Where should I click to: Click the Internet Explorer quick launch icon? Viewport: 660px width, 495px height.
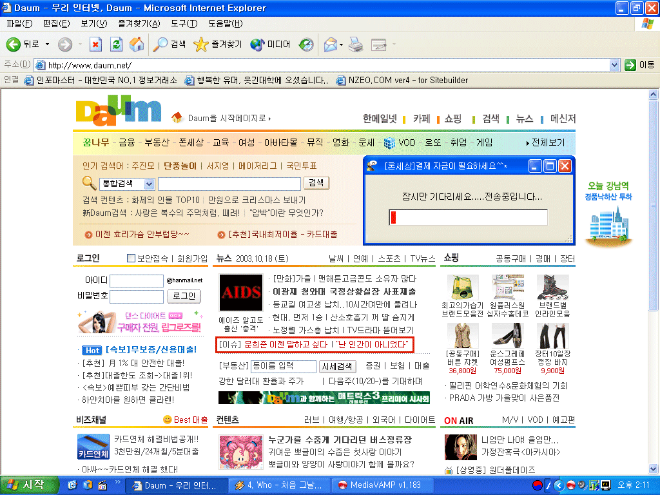(x=72, y=485)
